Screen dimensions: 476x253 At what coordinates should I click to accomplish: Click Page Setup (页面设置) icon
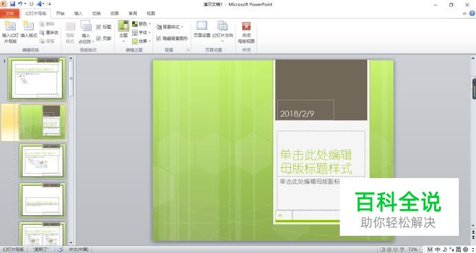coord(202,25)
